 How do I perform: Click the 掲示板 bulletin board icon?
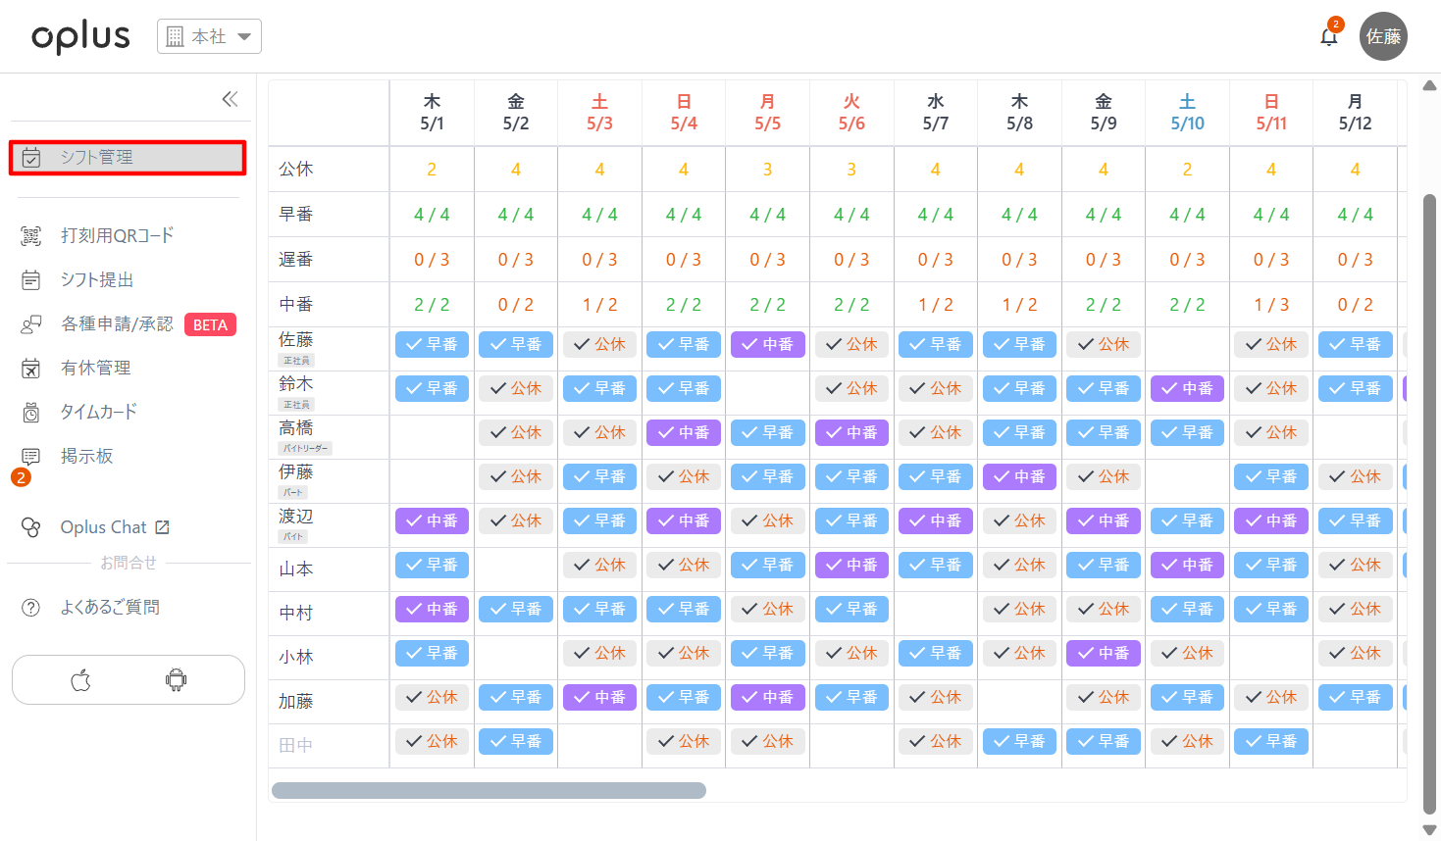(31, 457)
